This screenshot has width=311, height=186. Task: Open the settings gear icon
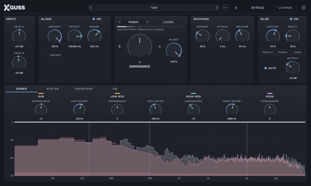(x=303, y=8)
